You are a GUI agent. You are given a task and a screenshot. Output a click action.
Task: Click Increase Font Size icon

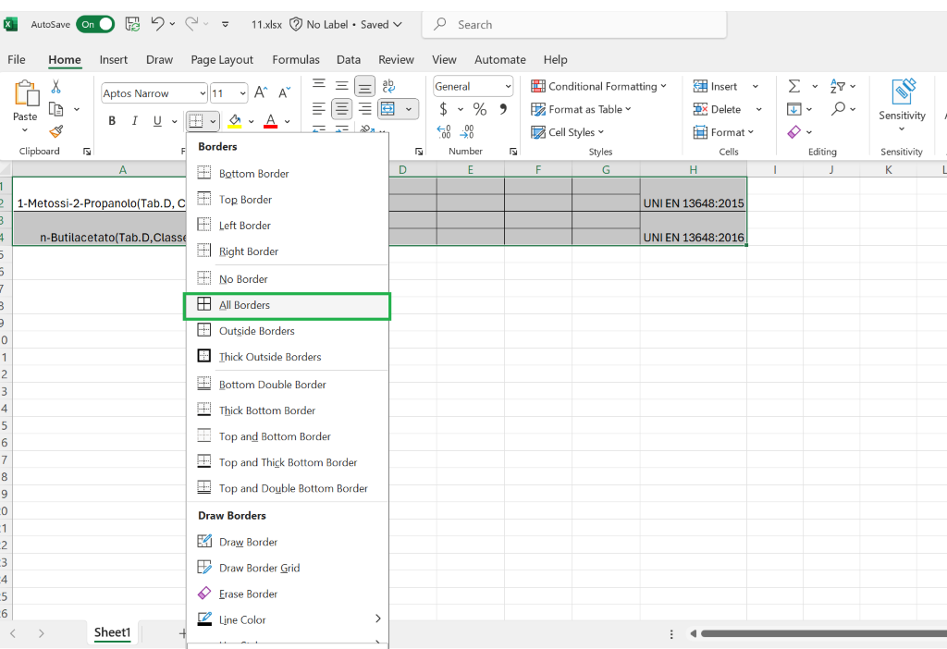click(x=261, y=92)
